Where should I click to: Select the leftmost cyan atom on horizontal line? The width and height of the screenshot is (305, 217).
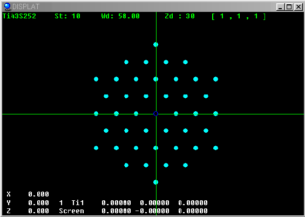(96, 113)
